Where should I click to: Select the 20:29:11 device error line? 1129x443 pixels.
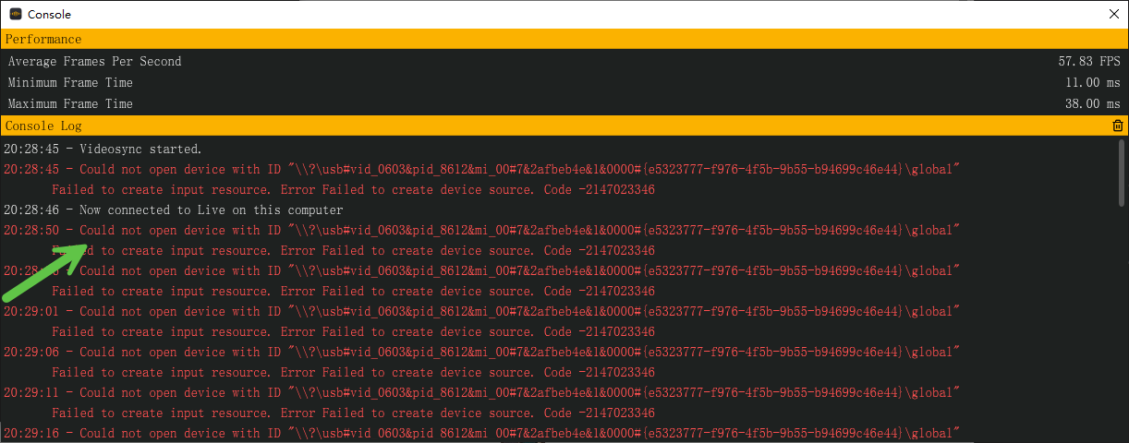coord(480,392)
